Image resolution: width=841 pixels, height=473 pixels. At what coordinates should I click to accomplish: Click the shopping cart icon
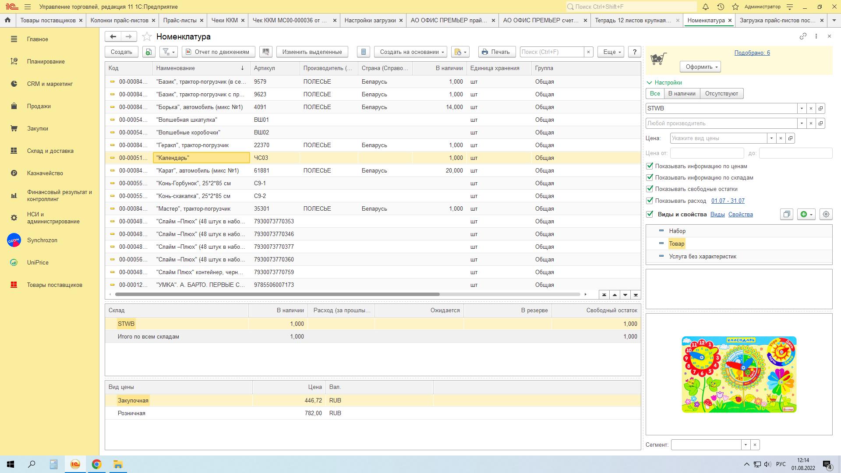658,59
